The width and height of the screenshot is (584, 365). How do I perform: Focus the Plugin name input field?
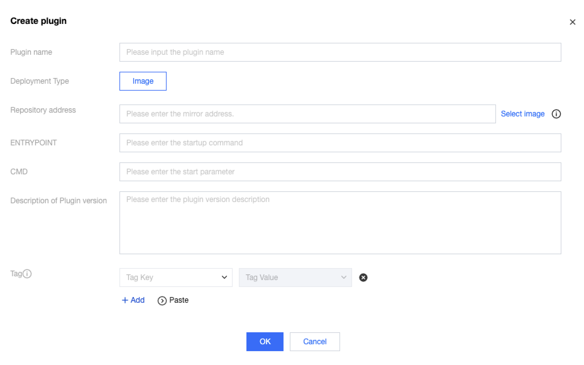(x=340, y=52)
